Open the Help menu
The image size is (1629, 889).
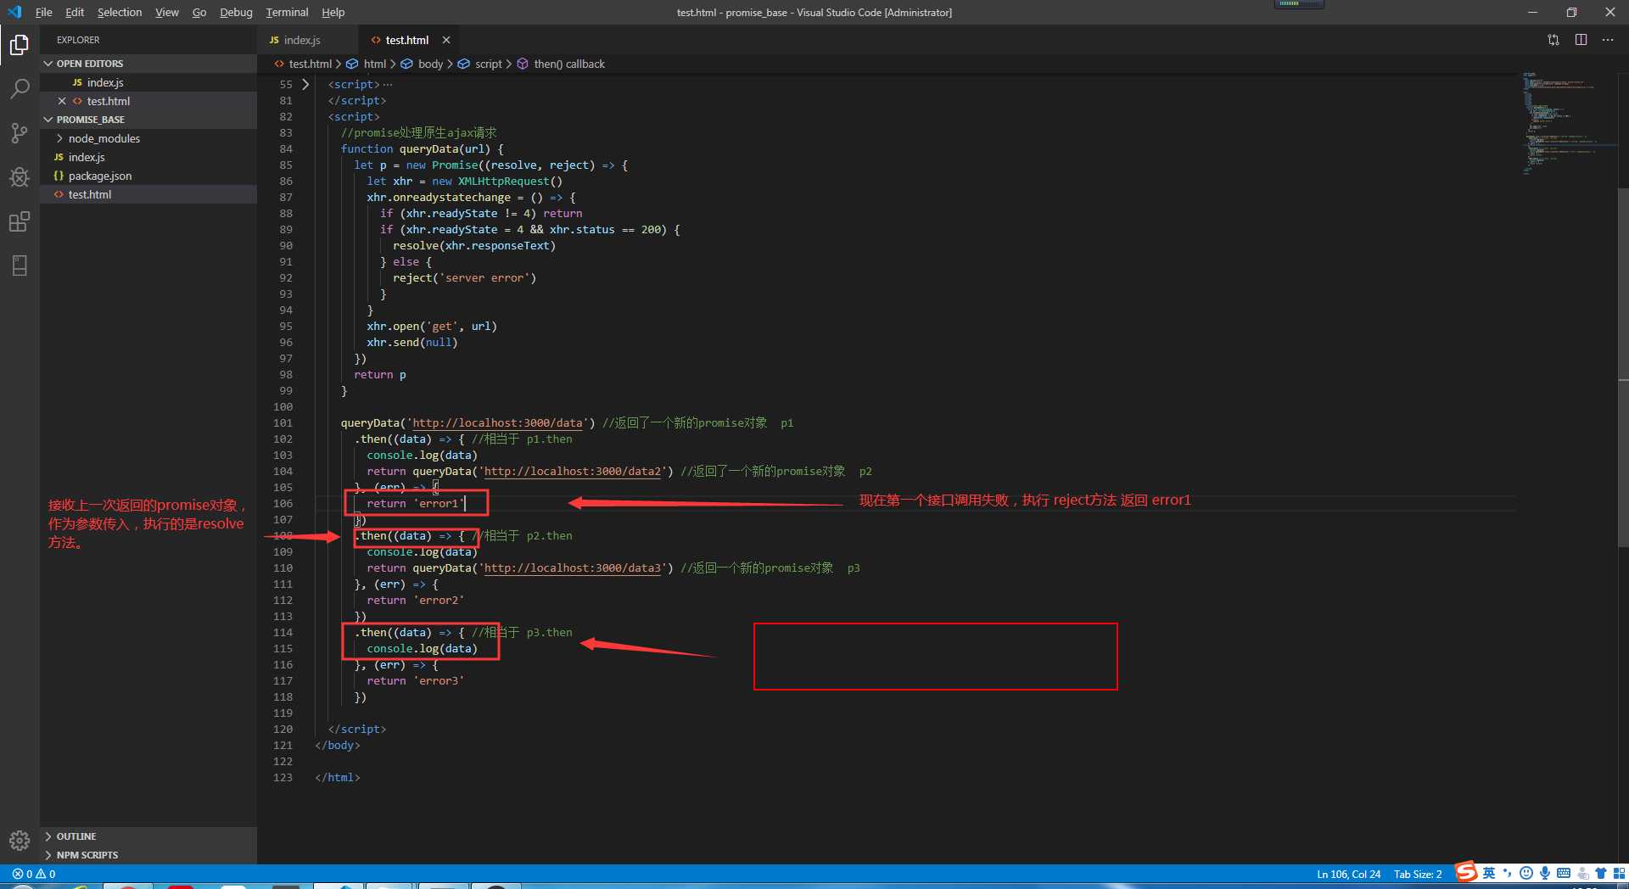tap(333, 12)
